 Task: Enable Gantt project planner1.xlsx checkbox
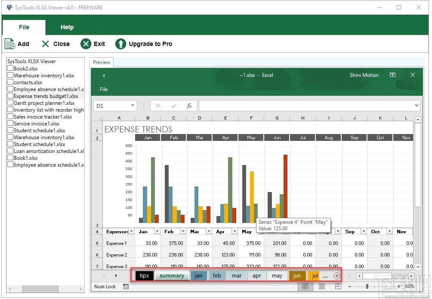point(10,103)
